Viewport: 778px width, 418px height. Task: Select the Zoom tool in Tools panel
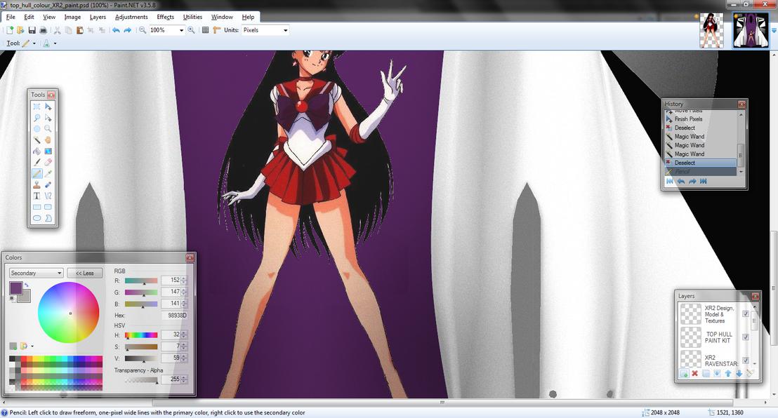click(48, 129)
